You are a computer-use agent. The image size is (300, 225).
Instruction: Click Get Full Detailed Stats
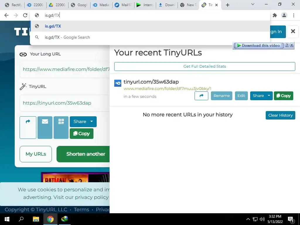click(204, 67)
